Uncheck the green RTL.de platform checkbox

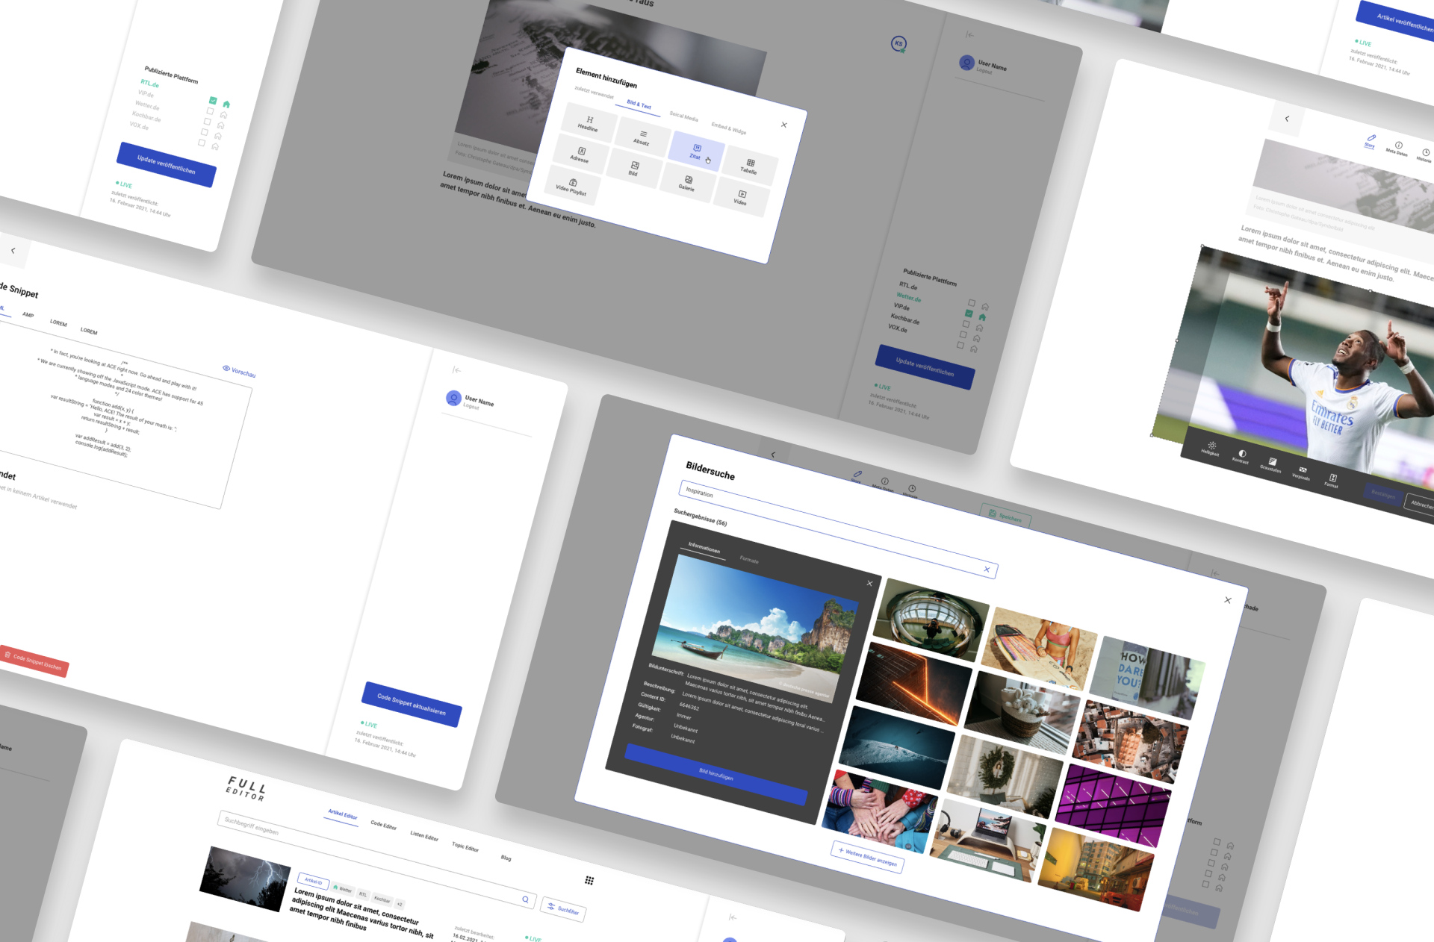pos(213,100)
